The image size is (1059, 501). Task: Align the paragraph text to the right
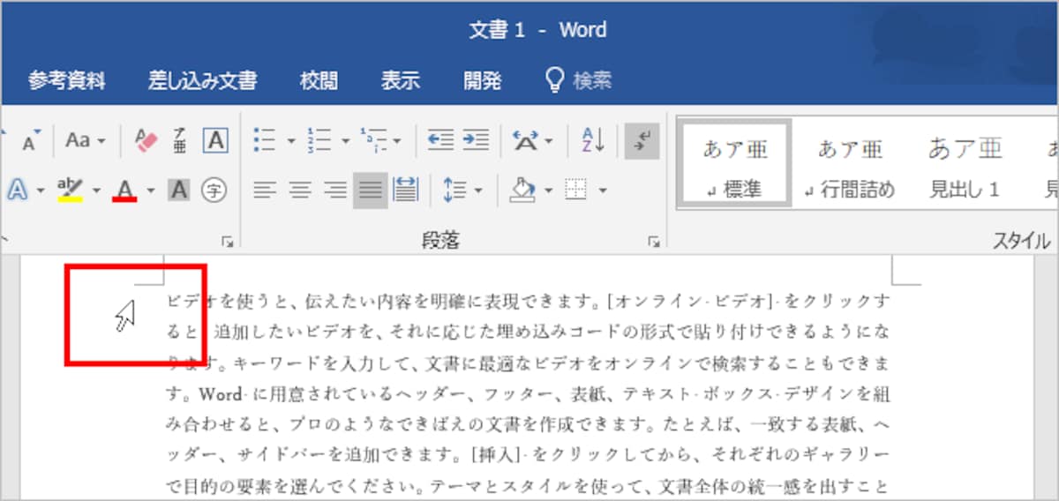point(335,189)
